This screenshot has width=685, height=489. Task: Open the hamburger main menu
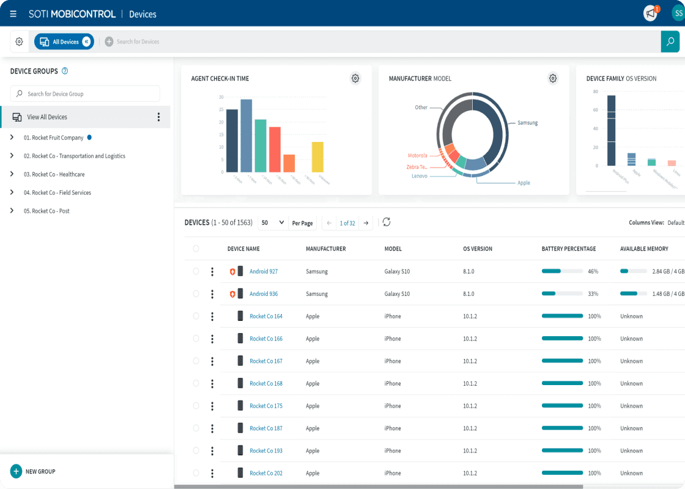pos(13,14)
